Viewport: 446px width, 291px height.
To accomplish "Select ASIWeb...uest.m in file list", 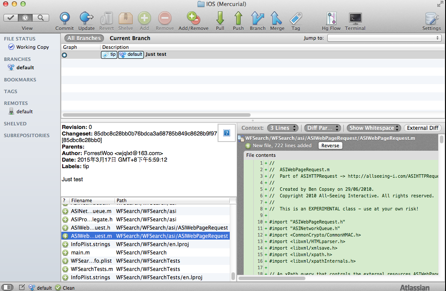I will pos(145,236).
